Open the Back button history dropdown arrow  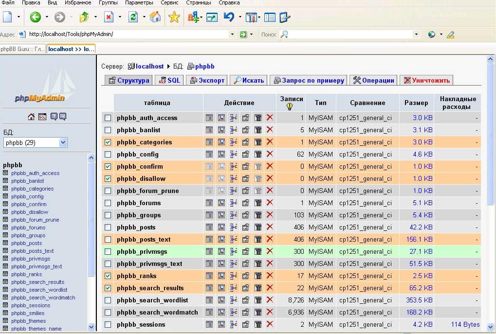pos(47,17)
